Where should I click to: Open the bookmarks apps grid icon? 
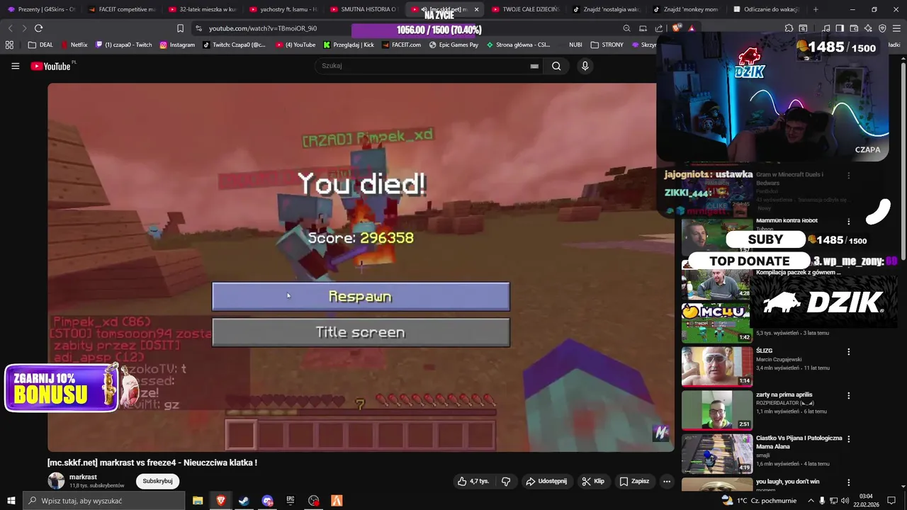coord(9,45)
